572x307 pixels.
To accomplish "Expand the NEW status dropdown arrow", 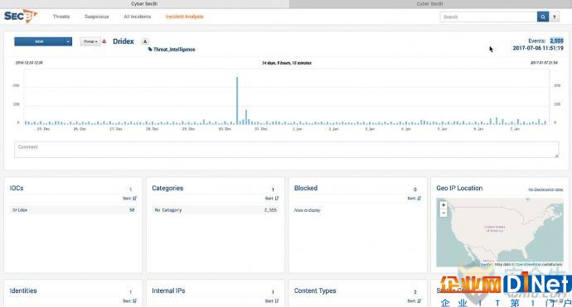I will coord(68,41).
